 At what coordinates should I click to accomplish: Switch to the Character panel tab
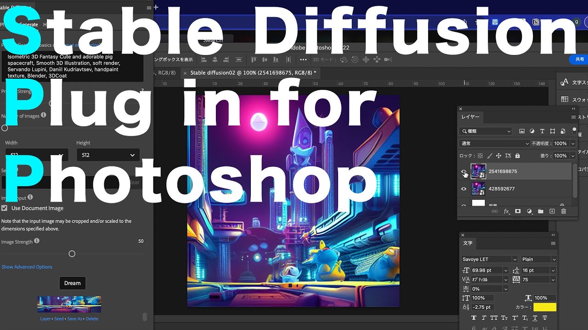468,243
